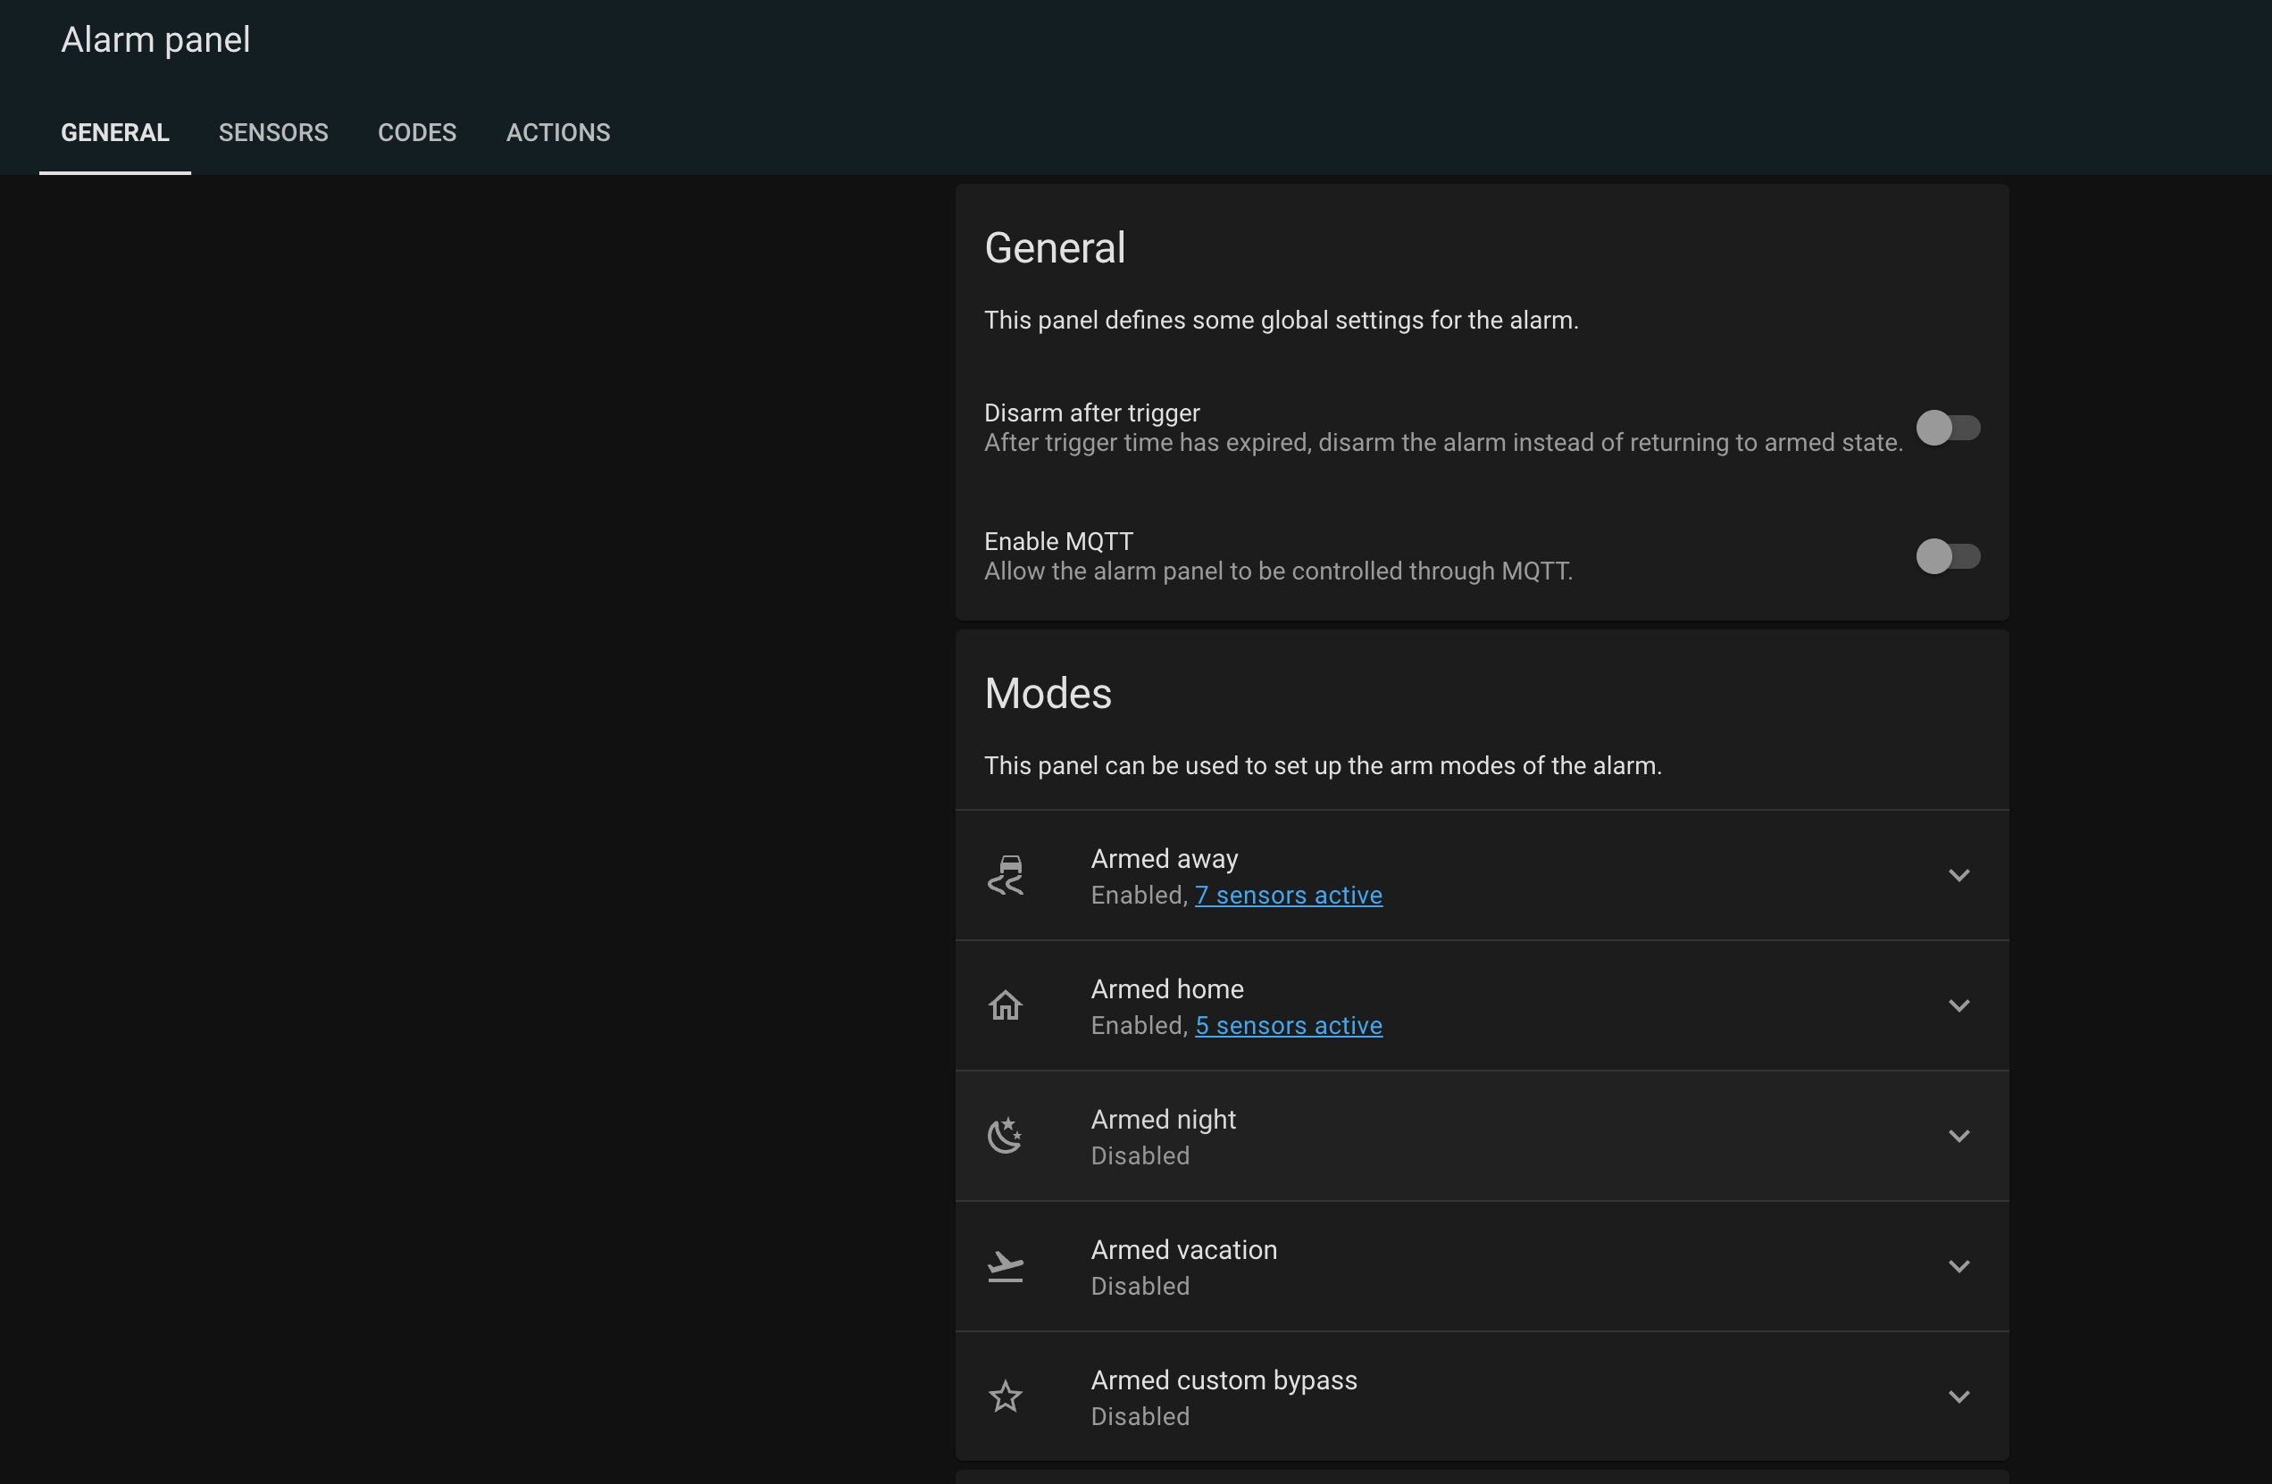Click the Armed night row title
Viewport: 2272px width, 1484px height.
1163,1120
